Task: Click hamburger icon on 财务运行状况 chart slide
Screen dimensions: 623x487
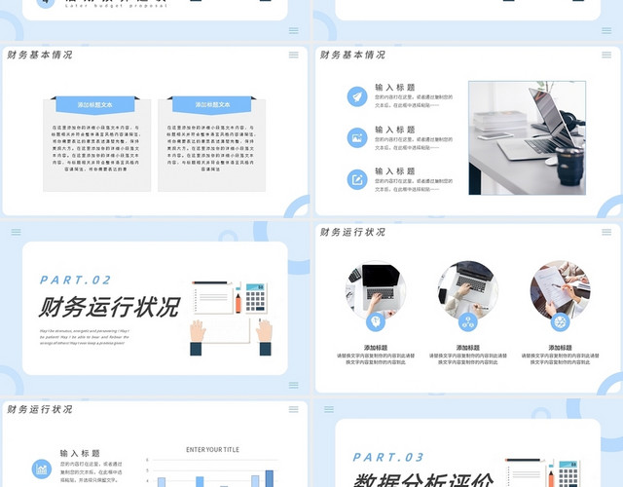Action: pos(294,409)
